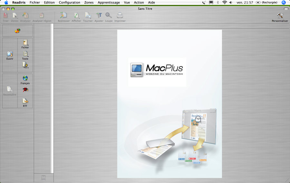Click the Spotlight search icon
The image size is (290, 183).
[x=284, y=2]
